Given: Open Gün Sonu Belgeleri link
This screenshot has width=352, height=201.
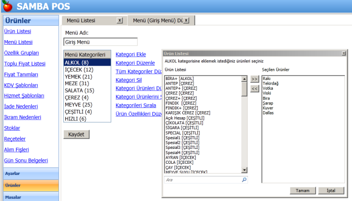Looking at the screenshot, I should [x=26, y=161].
